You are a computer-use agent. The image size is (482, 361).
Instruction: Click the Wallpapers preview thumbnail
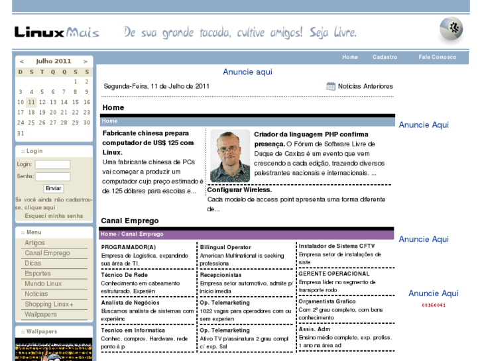click(54, 349)
